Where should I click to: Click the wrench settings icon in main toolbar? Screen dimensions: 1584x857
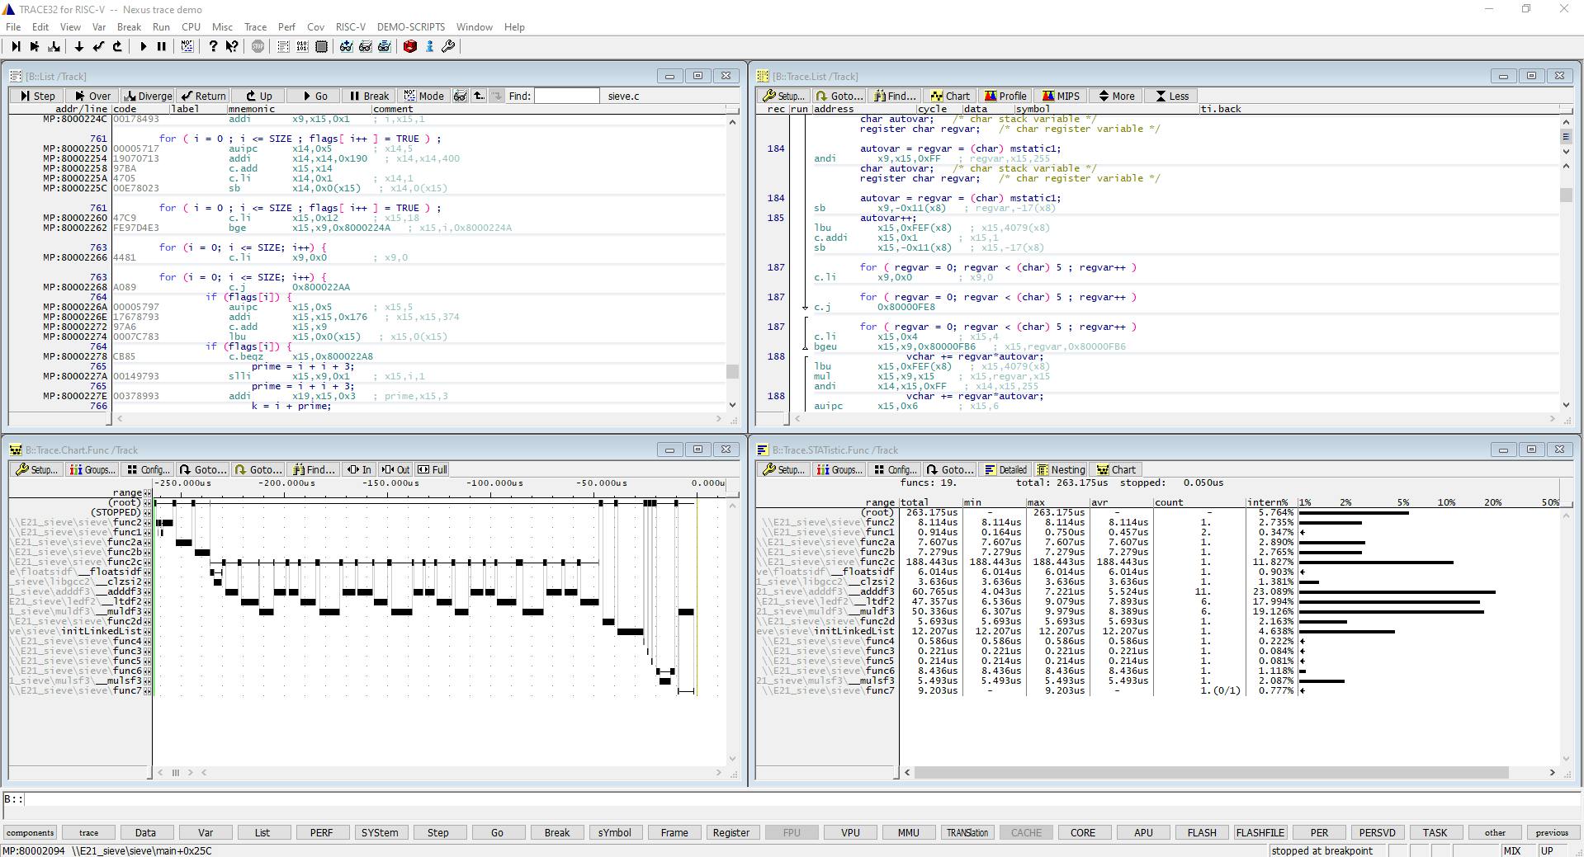click(448, 47)
